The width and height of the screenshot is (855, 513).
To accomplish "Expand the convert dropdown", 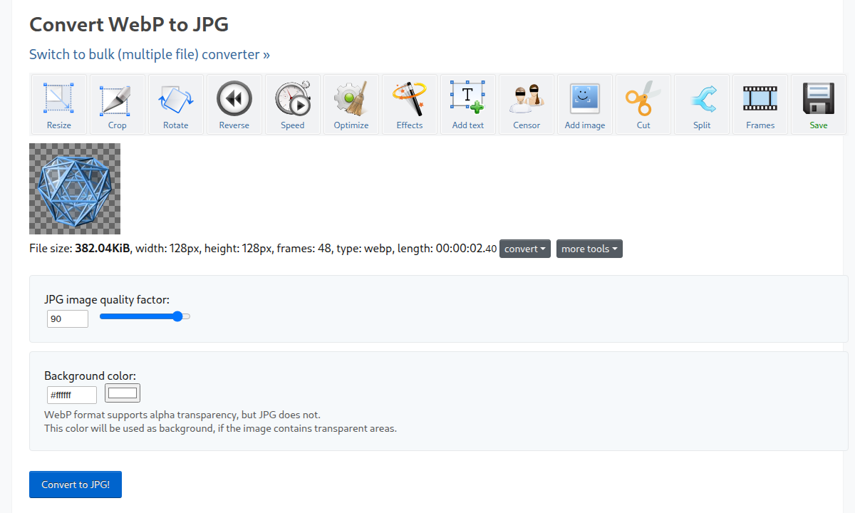I will [x=525, y=249].
